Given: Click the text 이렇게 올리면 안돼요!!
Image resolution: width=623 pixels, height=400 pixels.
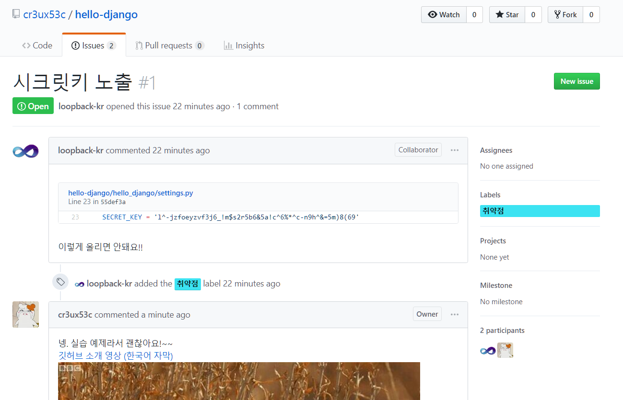Looking at the screenshot, I should coord(100,247).
